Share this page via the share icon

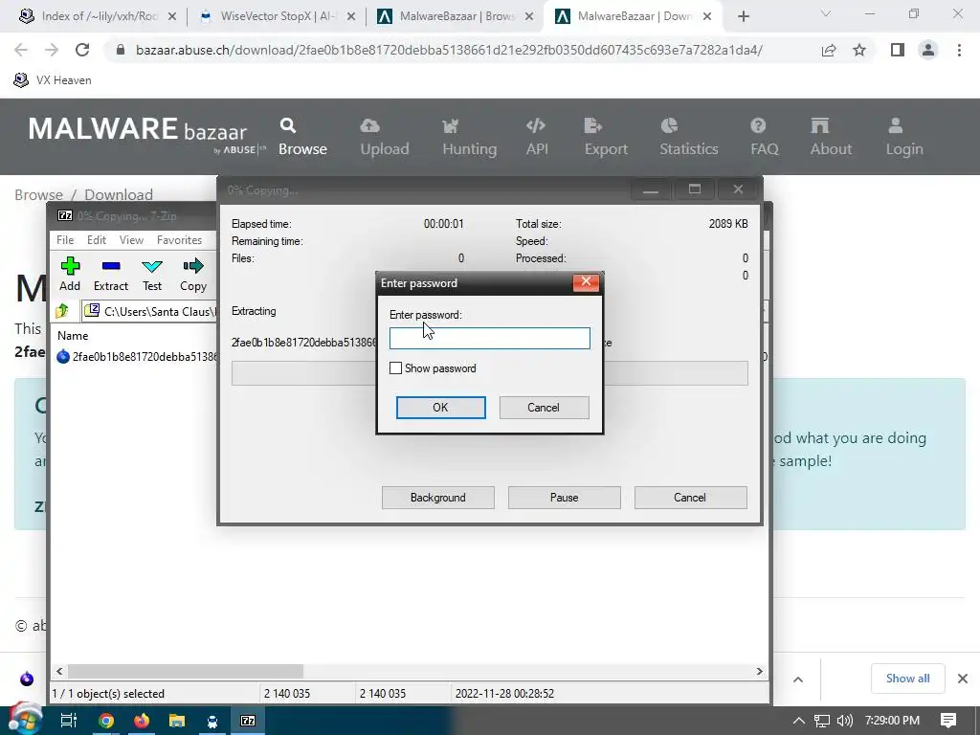click(x=829, y=51)
